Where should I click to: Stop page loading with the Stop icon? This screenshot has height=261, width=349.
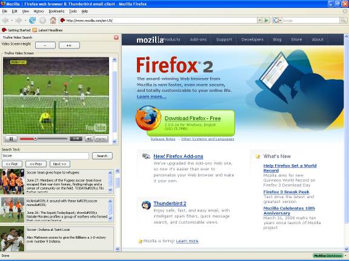point(42,21)
